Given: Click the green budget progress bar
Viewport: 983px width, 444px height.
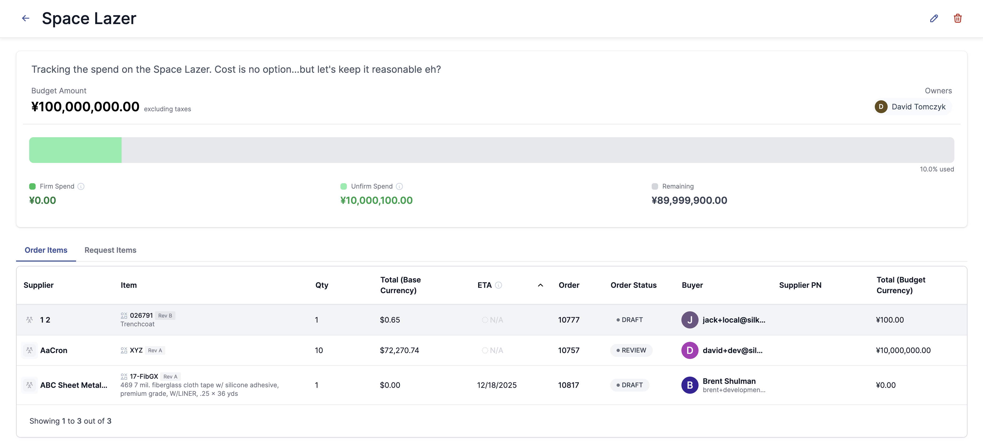Looking at the screenshot, I should [75, 150].
